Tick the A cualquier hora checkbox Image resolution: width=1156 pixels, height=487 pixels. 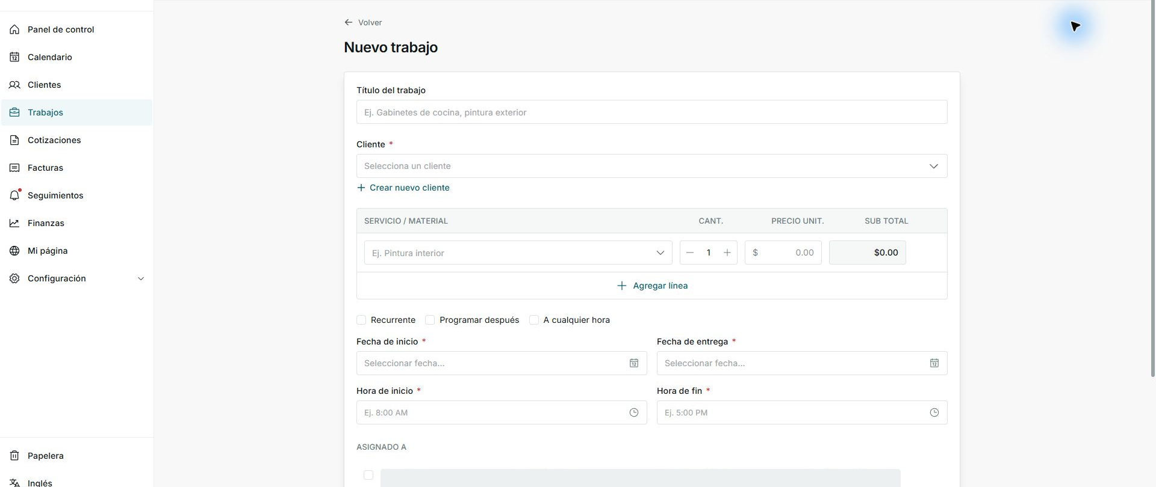coord(534,320)
